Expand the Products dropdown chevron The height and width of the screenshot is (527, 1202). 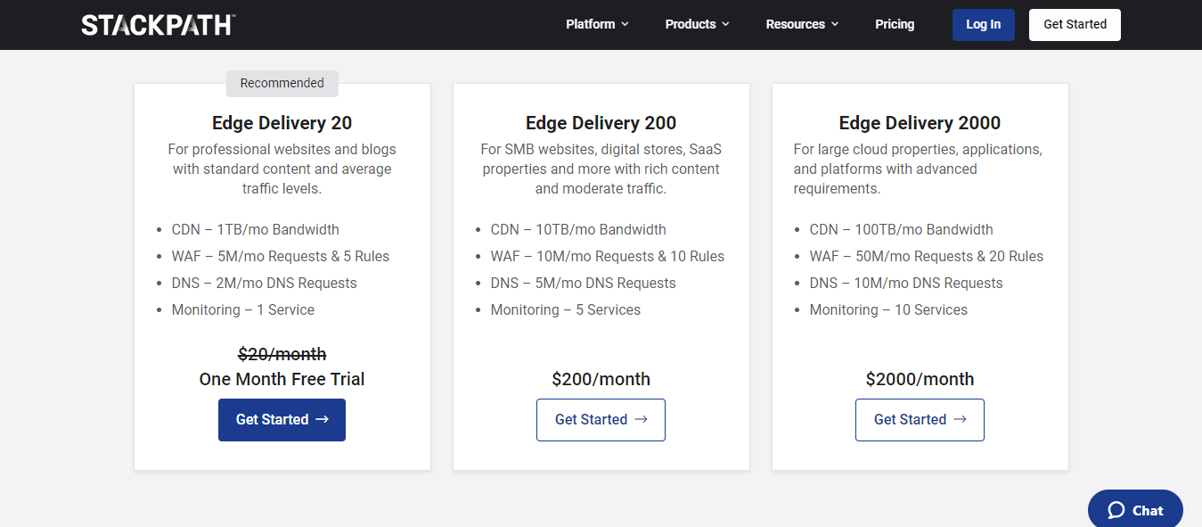coord(725,25)
